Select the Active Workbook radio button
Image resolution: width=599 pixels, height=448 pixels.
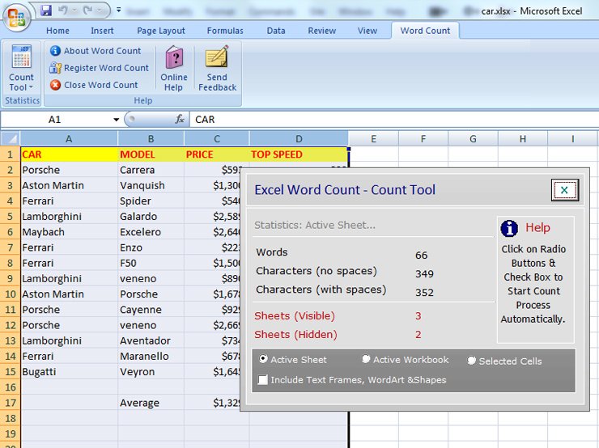click(x=366, y=359)
